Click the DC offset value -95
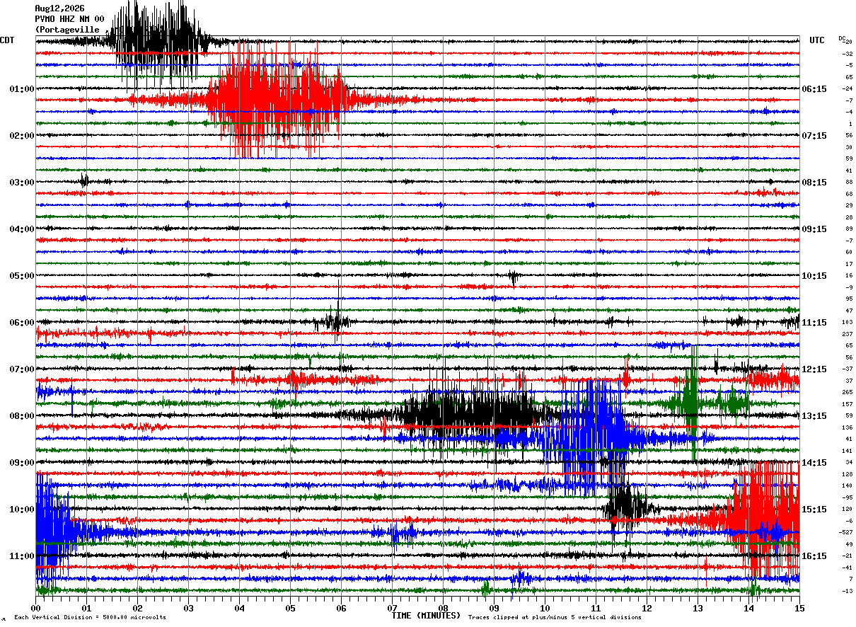 point(848,497)
